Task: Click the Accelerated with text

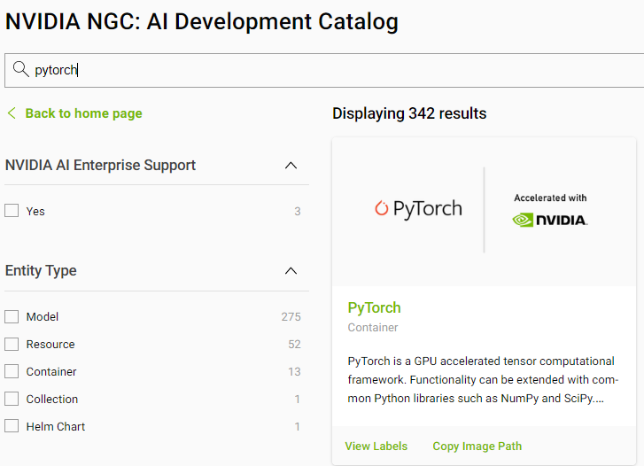Action: 550,198
